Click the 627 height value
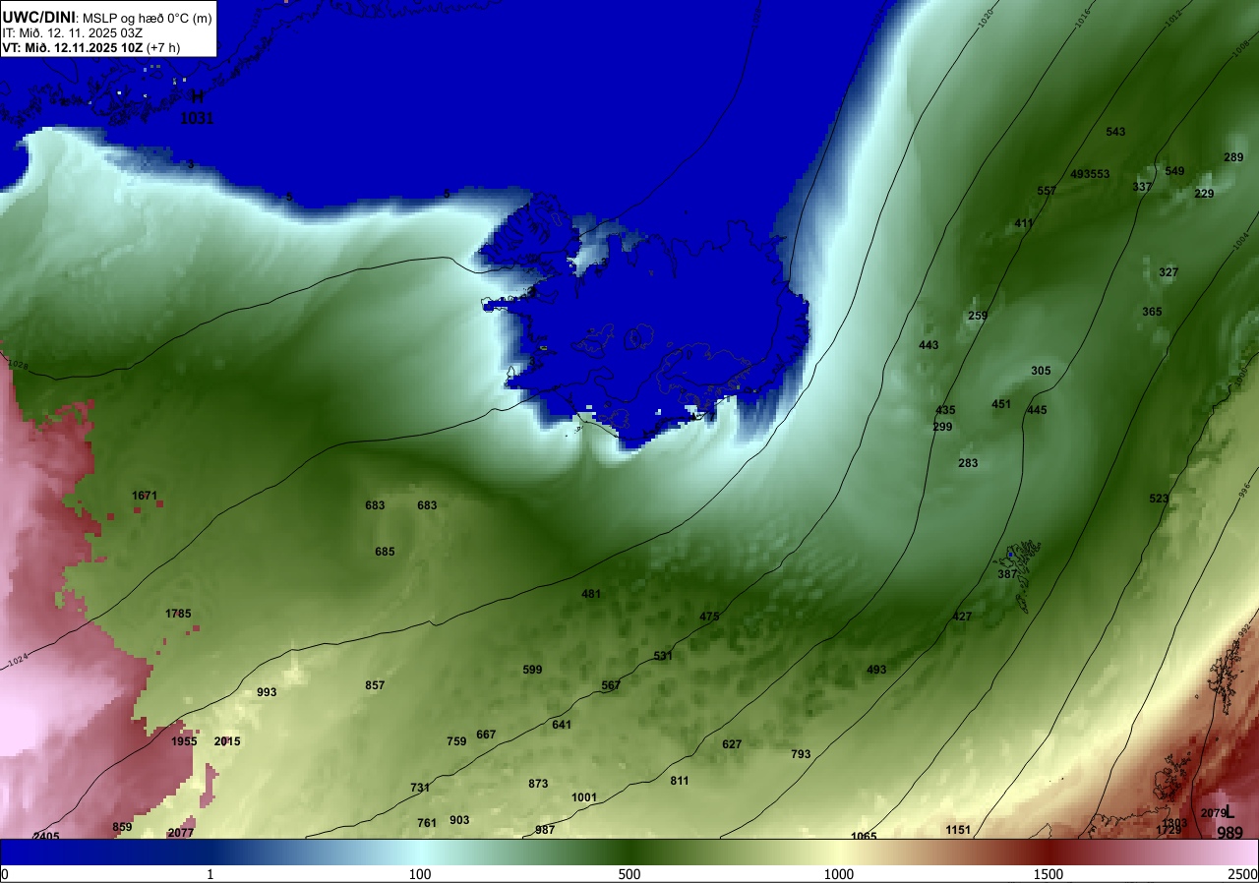The image size is (1259, 883). coord(732,744)
